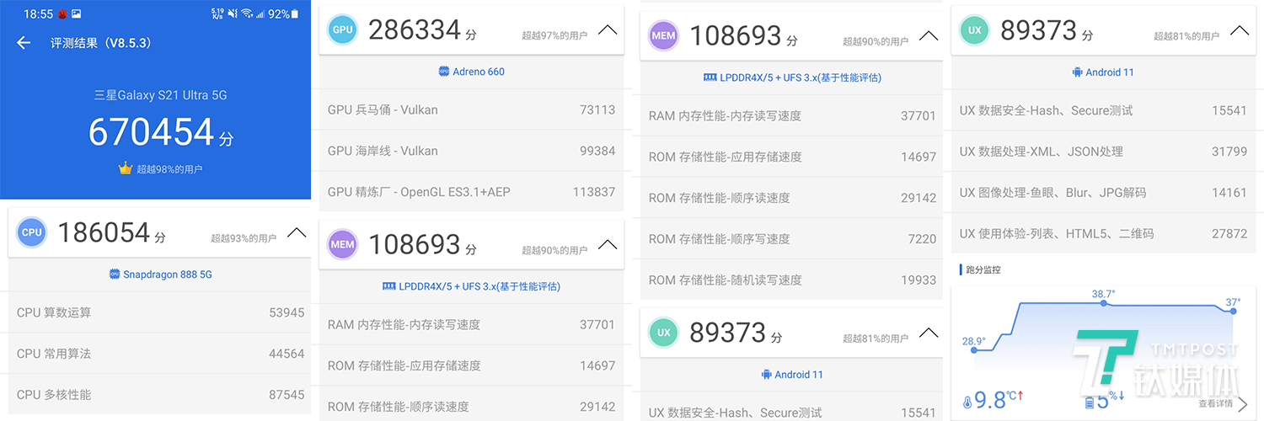Image resolution: width=1264 pixels, height=421 pixels.
Task: Tap the 18:55 clock in status bar
Action: click(x=39, y=14)
